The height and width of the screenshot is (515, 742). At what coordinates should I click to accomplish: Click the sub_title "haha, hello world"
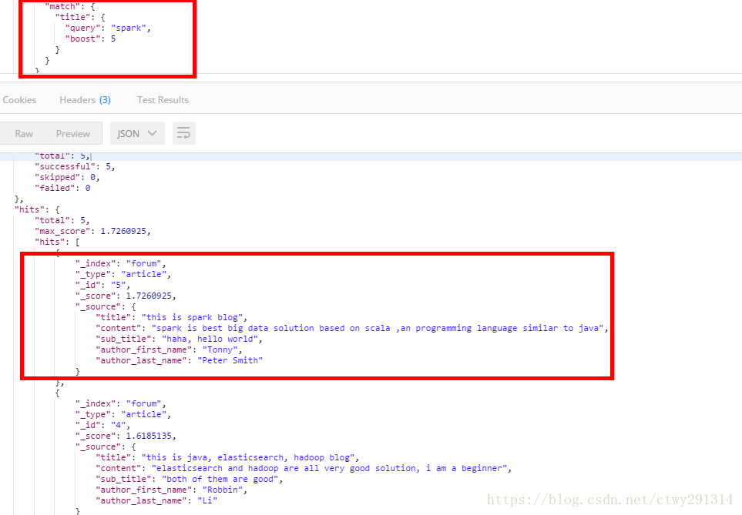pyautogui.click(x=210, y=339)
